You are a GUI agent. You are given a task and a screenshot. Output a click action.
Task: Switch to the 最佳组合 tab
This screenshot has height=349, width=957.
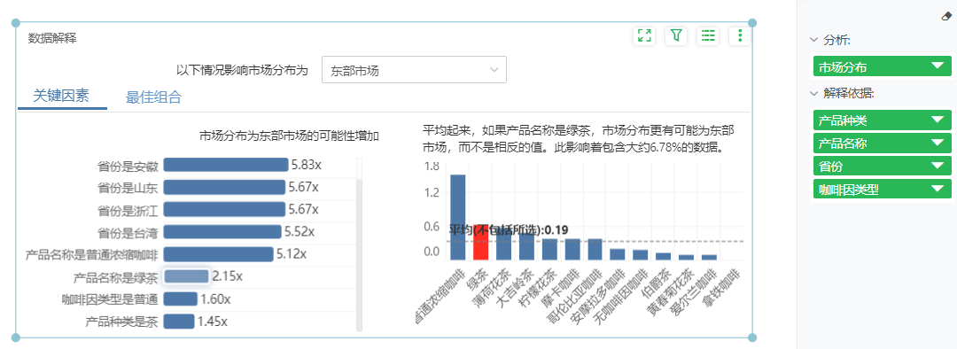(x=153, y=97)
